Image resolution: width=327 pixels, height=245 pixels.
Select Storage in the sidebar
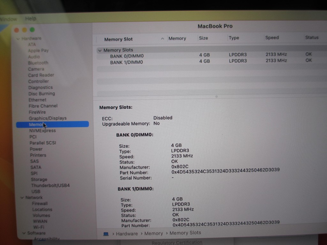point(39,179)
